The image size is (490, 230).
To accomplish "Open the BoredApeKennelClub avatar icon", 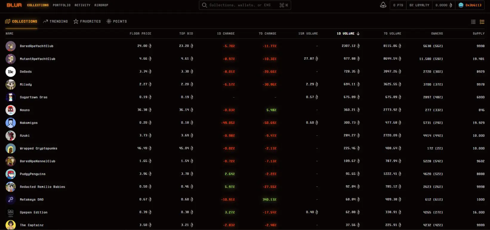I will click(11, 161).
